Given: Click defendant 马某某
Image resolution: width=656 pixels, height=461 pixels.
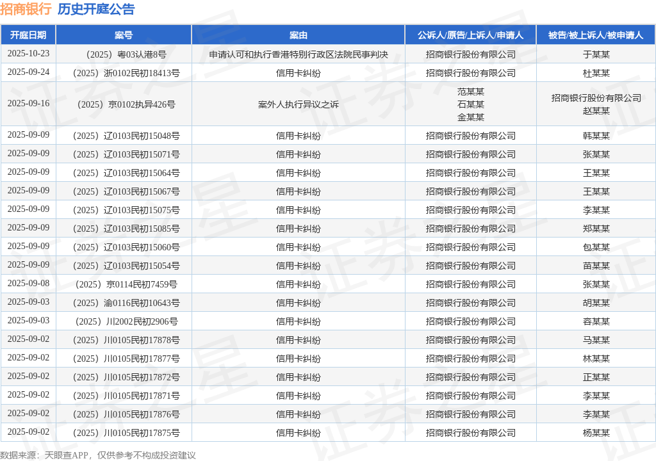Looking at the screenshot, I should click(x=596, y=340).
